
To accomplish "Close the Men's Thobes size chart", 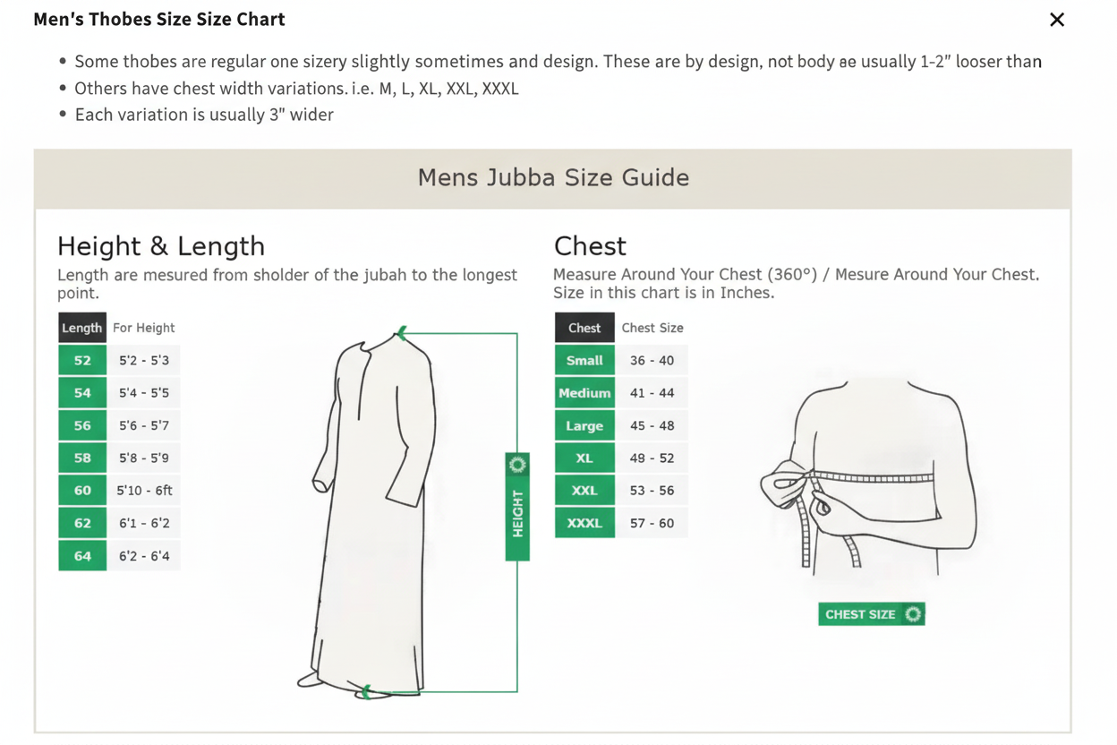I will (1057, 19).
